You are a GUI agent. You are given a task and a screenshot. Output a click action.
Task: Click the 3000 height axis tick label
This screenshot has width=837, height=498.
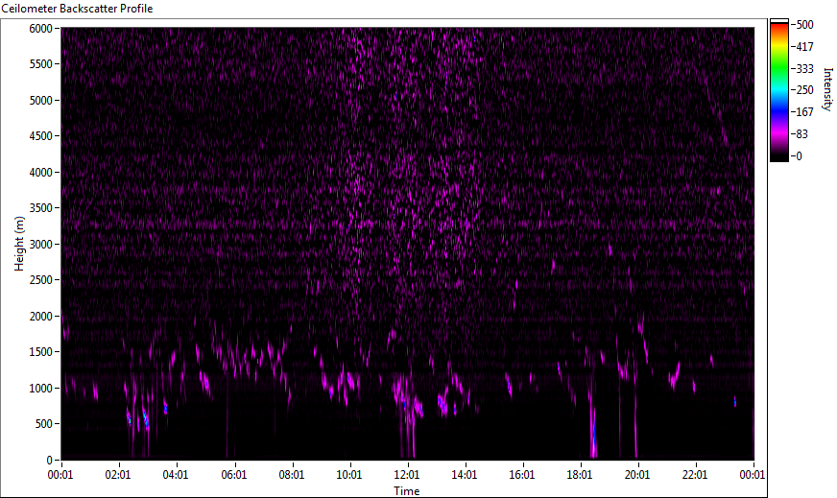[40, 245]
